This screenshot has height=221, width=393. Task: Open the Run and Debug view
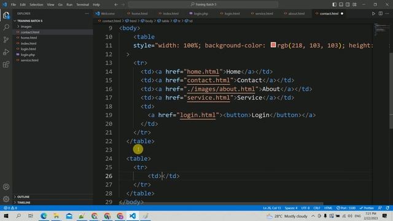[x=6, y=52]
